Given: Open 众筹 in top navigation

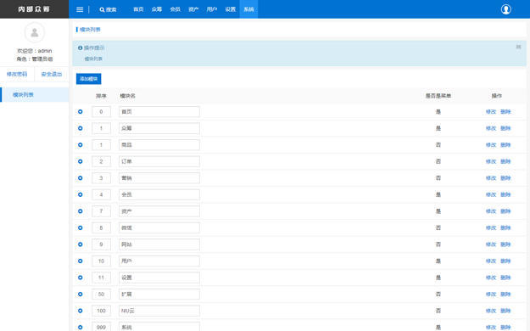Looking at the screenshot, I should [157, 9].
